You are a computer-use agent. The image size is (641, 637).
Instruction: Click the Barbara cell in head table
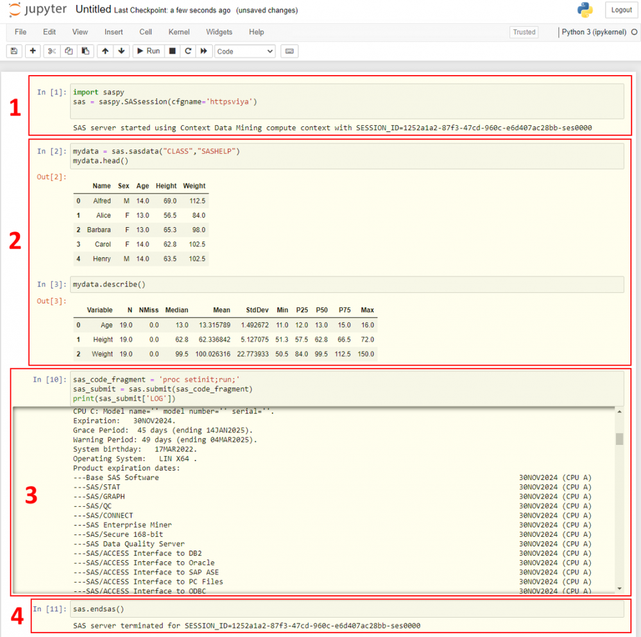[x=99, y=230]
